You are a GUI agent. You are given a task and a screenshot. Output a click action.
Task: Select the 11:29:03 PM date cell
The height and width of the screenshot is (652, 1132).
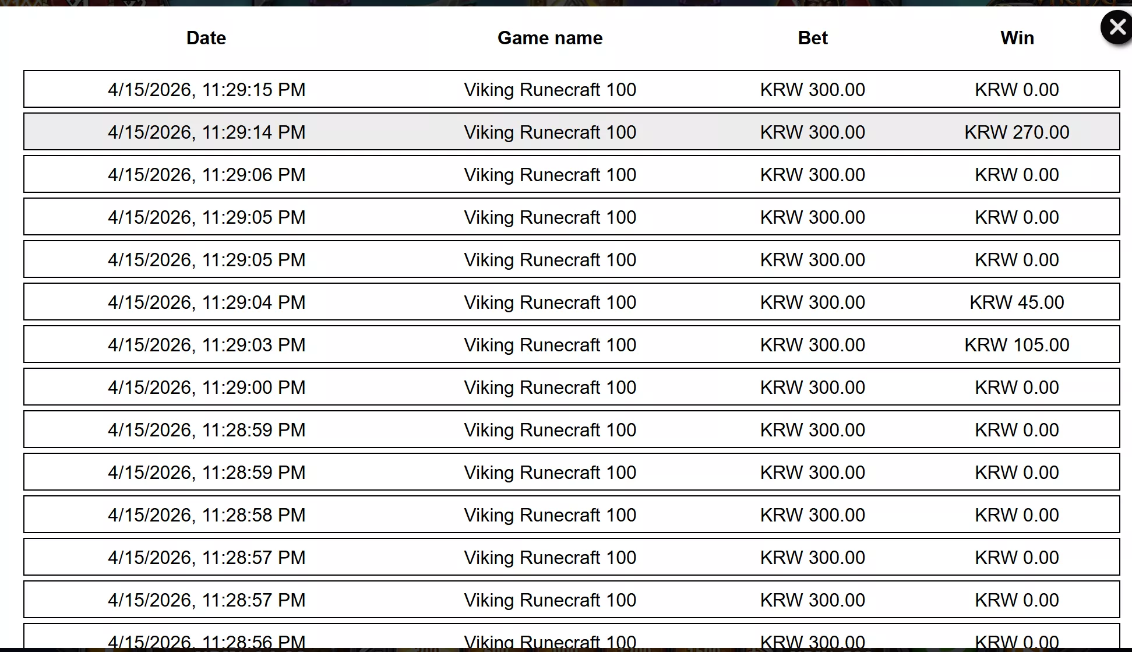207,345
